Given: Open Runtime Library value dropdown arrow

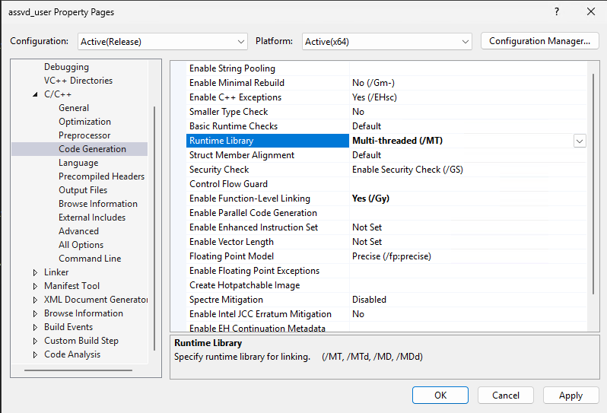Looking at the screenshot, I should pyautogui.click(x=580, y=141).
